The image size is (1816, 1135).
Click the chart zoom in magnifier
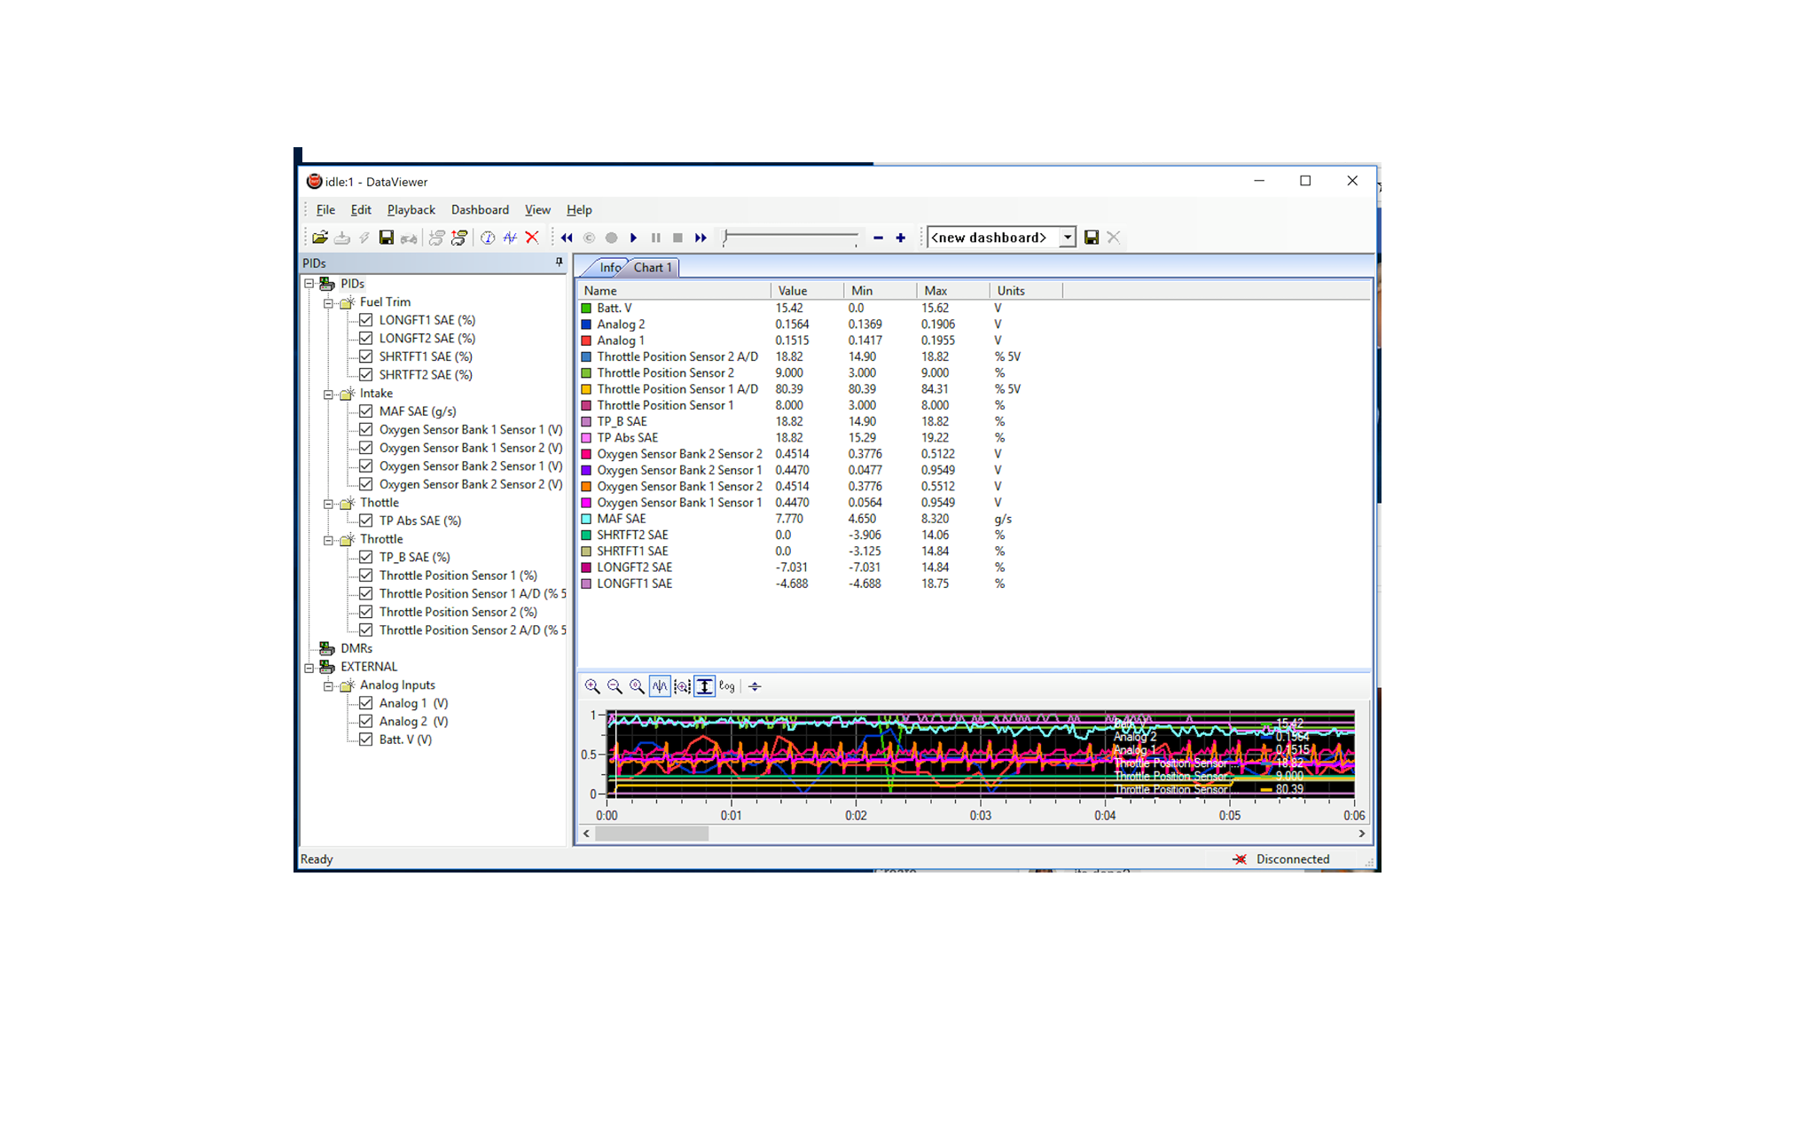pyautogui.click(x=592, y=686)
